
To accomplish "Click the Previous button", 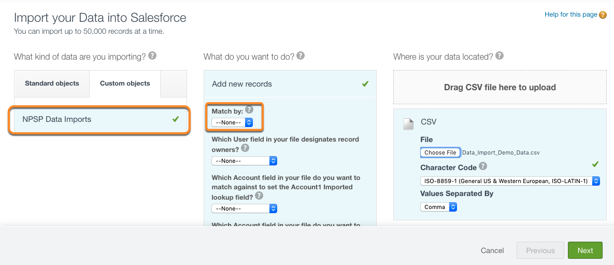I will coord(540,250).
